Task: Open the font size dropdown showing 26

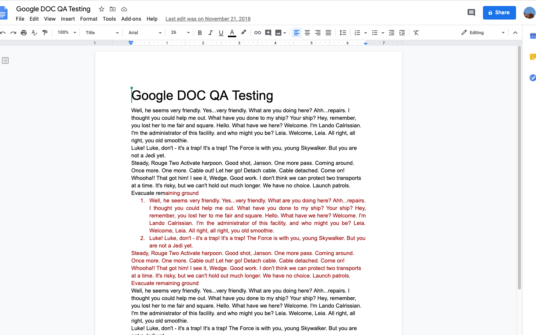Action: coord(180,33)
